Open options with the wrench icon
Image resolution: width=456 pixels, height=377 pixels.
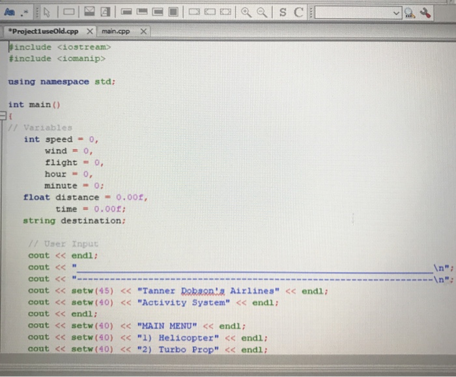coord(425,13)
